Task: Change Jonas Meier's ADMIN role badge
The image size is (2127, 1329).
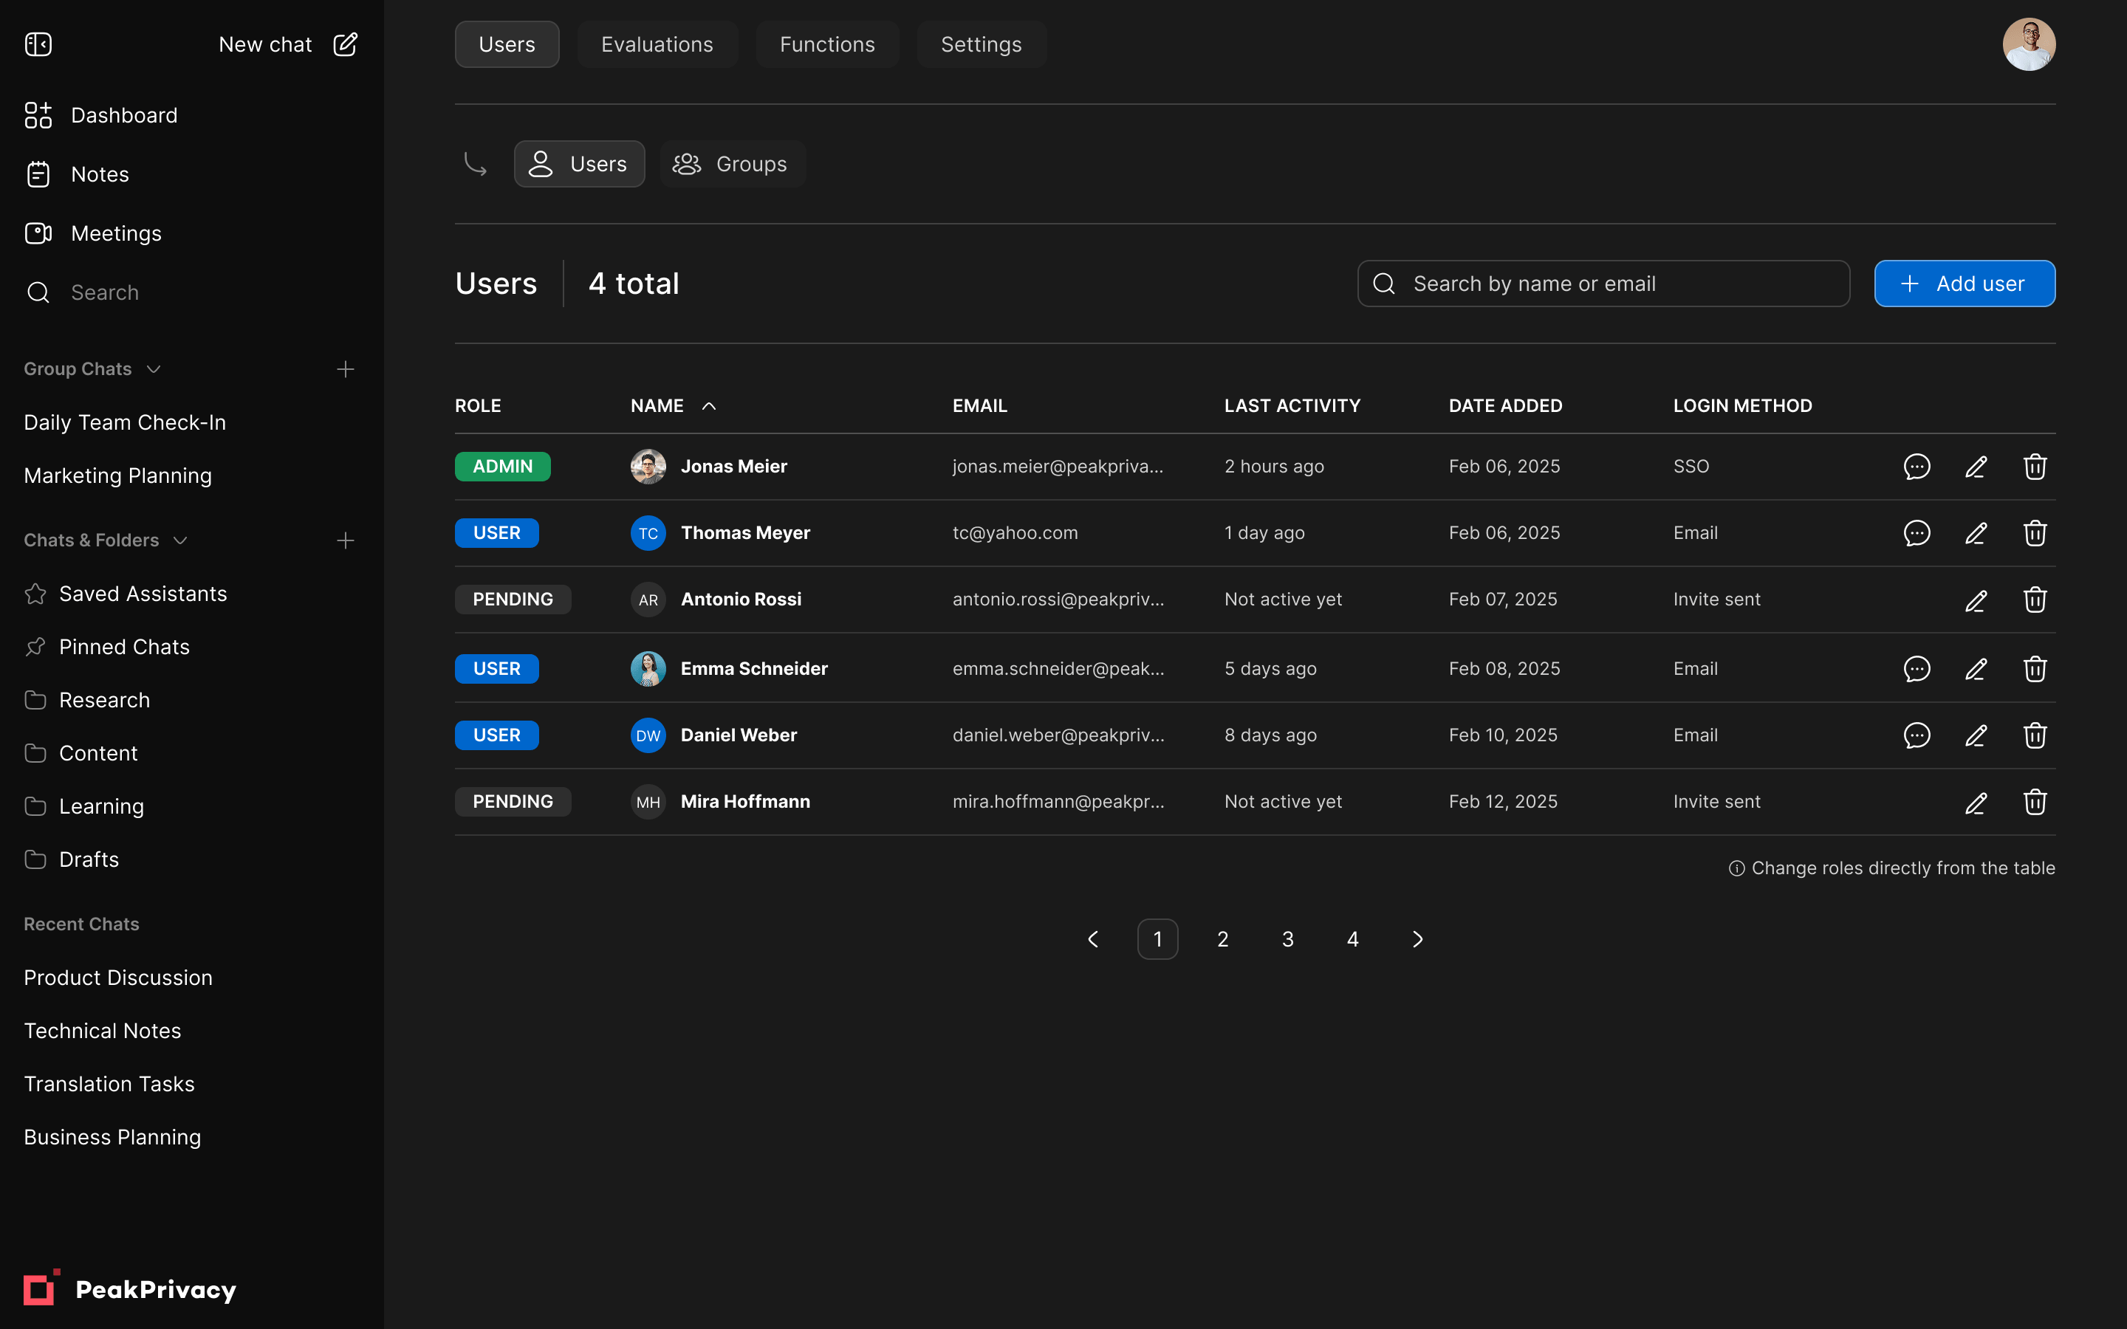Action: coord(503,466)
